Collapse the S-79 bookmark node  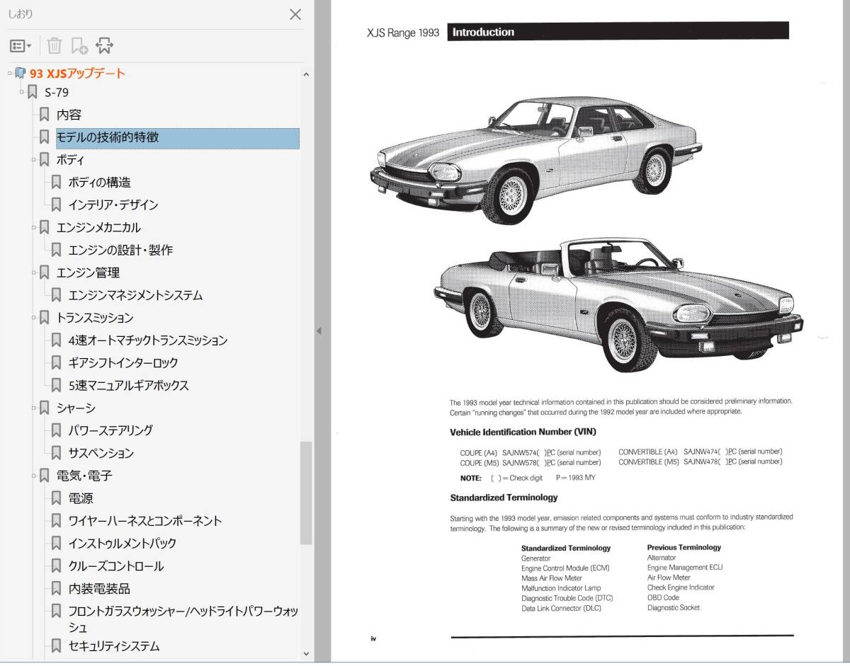pos(22,92)
